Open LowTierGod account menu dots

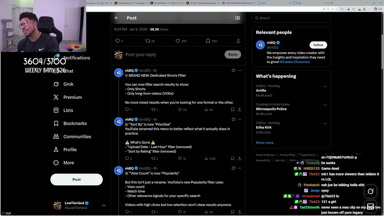pos(104,205)
